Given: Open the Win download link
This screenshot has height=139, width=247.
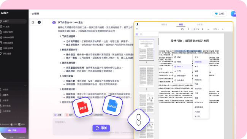Looking at the screenshot, I should click(21, 124).
